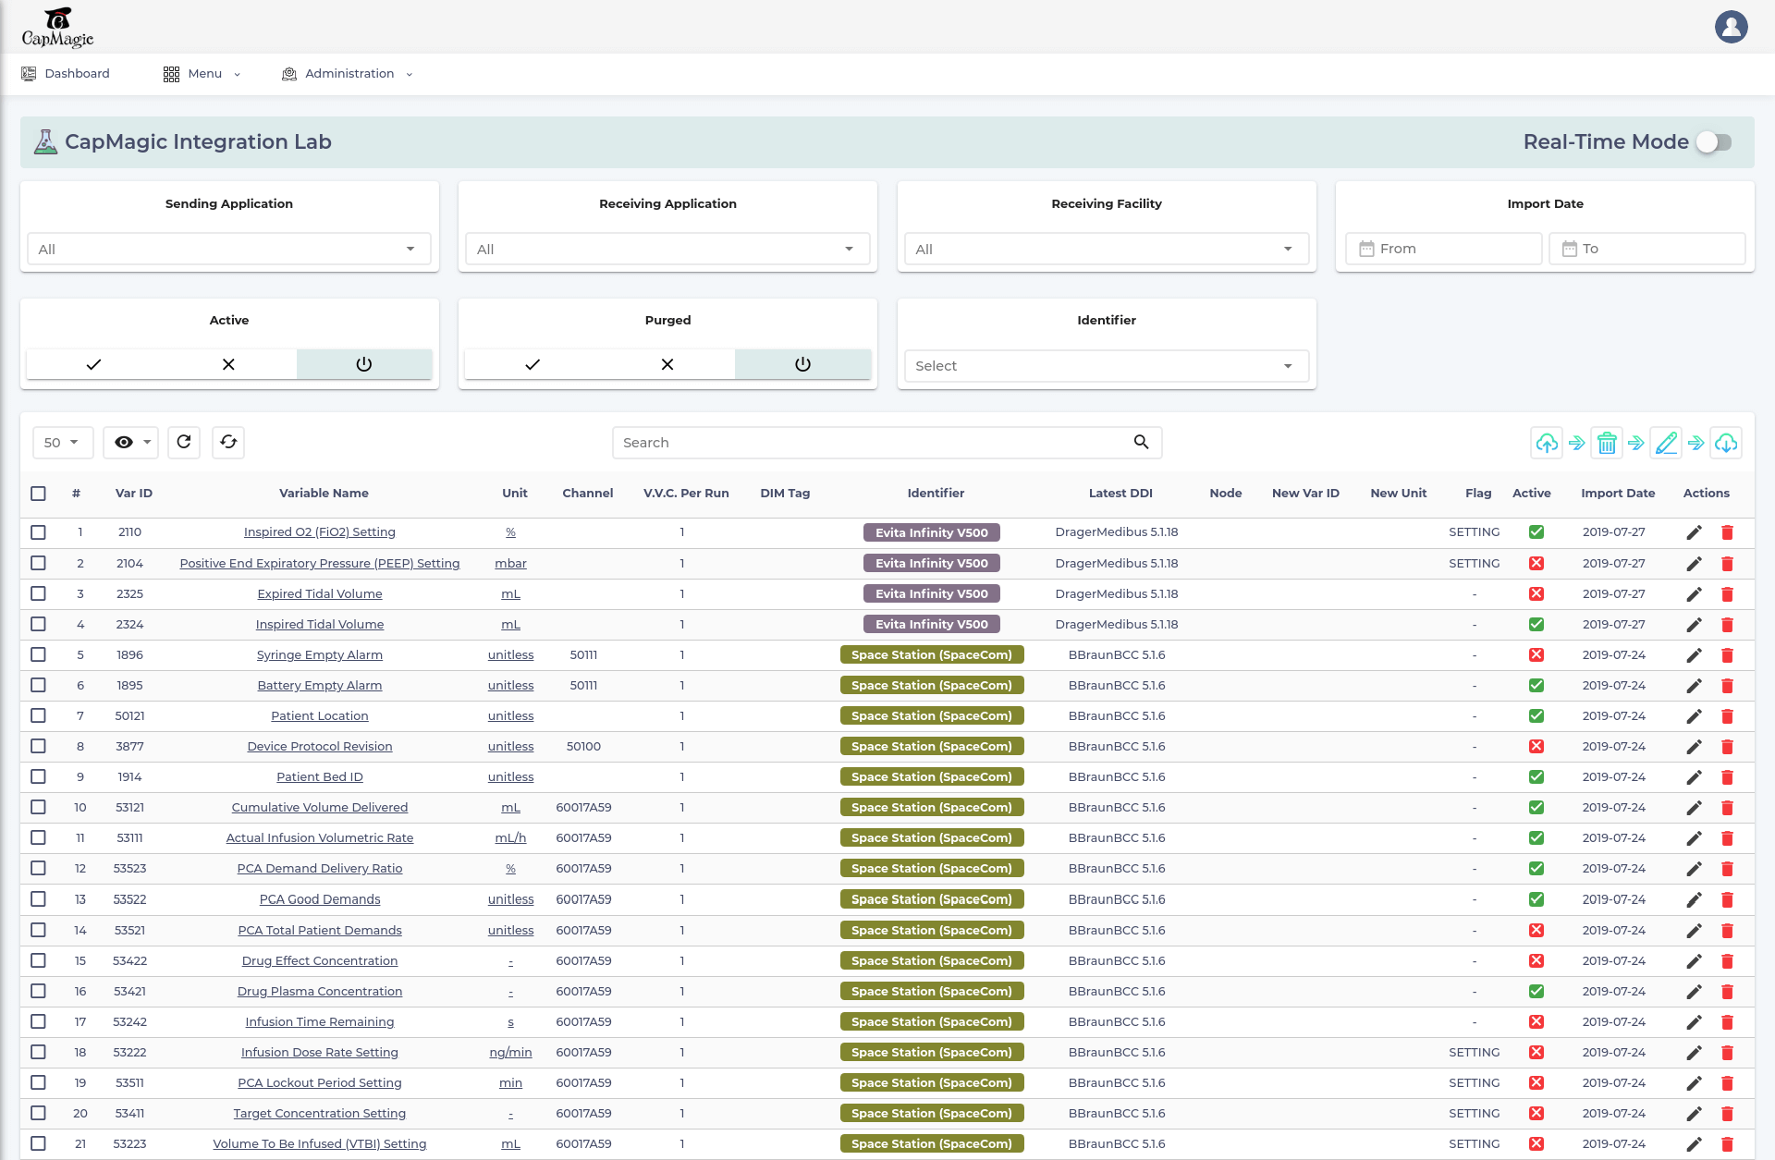Screen dimensions: 1775x1160
Task: Edit the PCA Good Demands row
Action: pyautogui.click(x=1694, y=899)
